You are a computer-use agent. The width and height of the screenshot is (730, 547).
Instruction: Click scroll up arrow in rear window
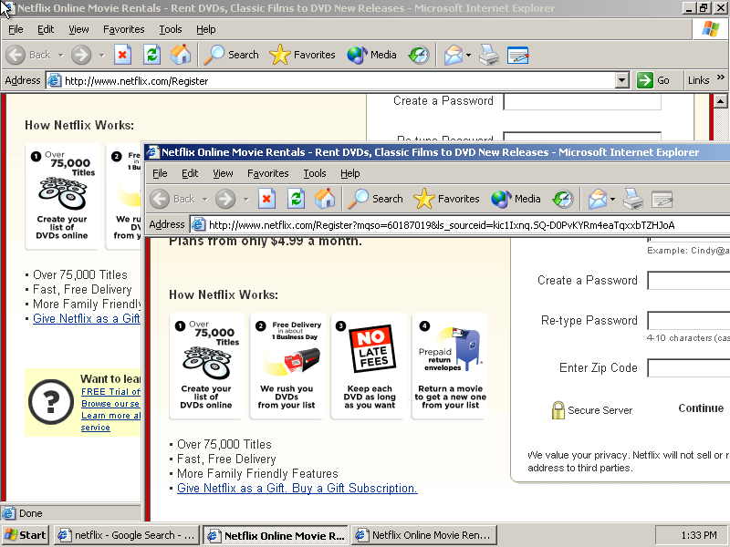[720, 101]
